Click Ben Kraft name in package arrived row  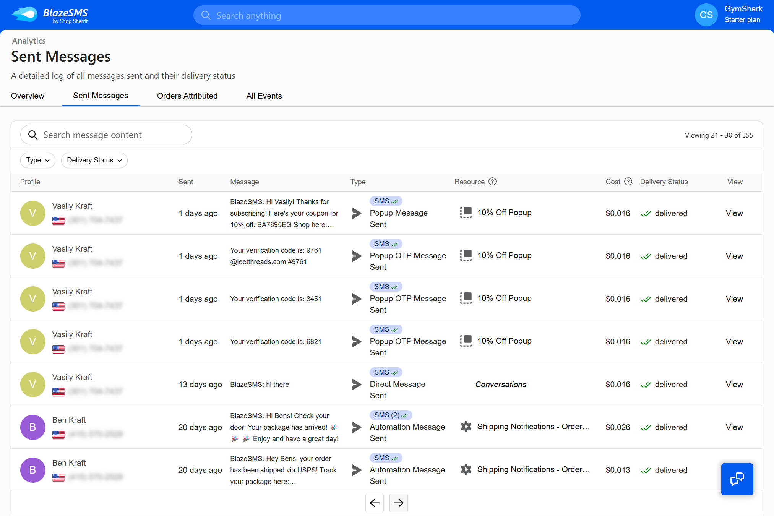(69, 420)
